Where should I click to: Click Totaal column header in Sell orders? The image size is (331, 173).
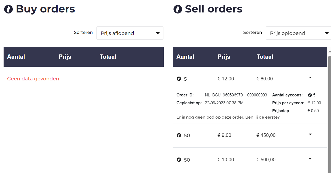[265, 57]
